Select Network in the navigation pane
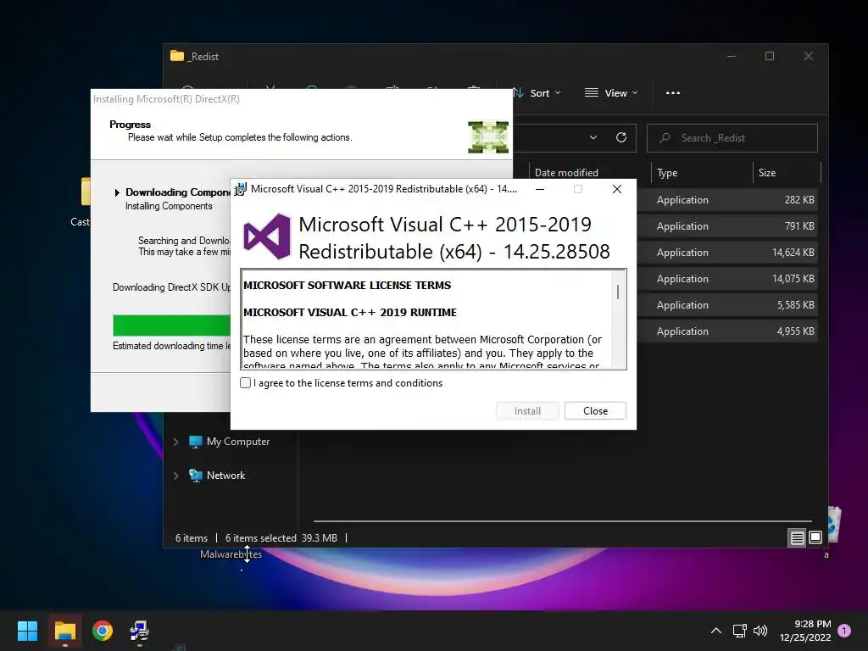Viewport: 868px width, 651px height. (x=225, y=476)
